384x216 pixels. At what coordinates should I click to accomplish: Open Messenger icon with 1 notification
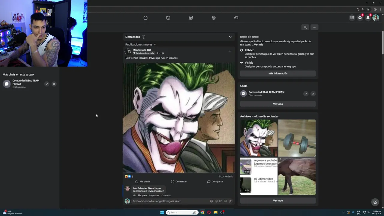(360, 18)
